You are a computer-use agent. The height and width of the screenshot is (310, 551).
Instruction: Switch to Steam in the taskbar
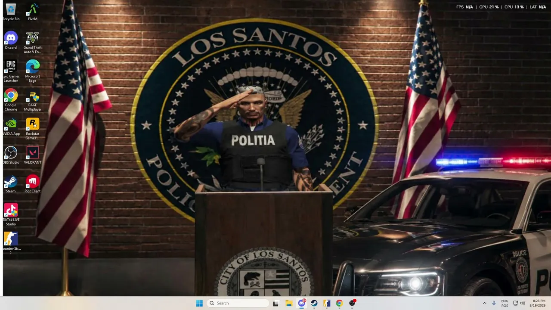pos(314,303)
